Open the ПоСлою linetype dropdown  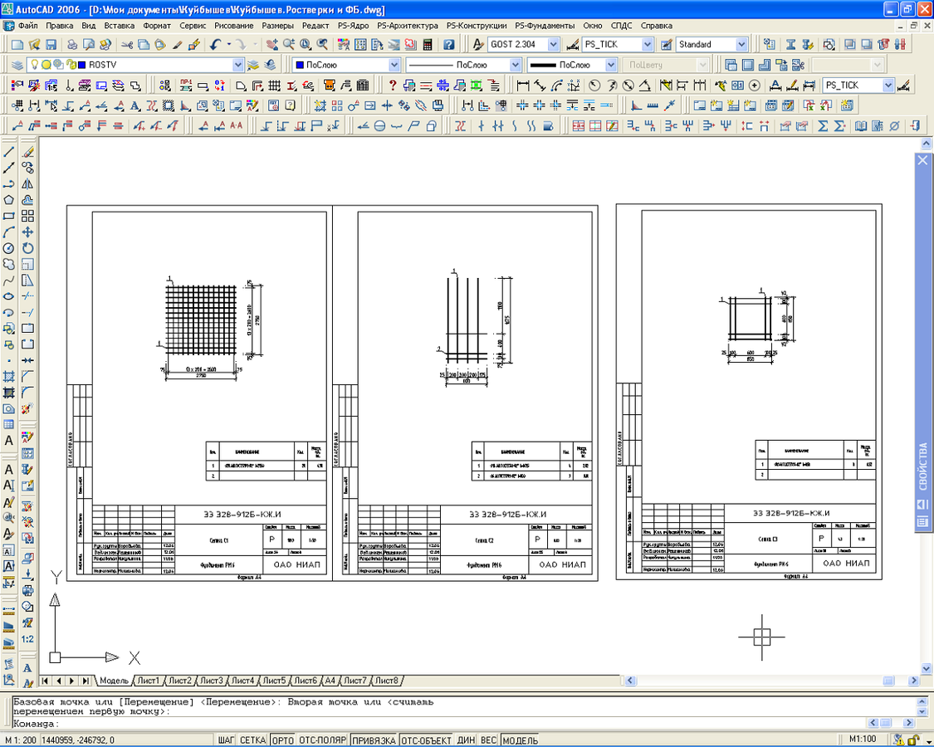pos(516,65)
